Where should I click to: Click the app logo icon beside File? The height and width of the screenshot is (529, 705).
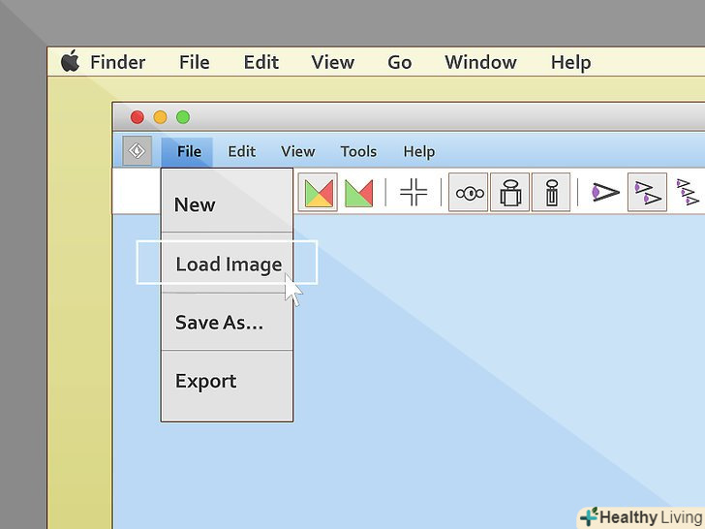pyautogui.click(x=137, y=151)
